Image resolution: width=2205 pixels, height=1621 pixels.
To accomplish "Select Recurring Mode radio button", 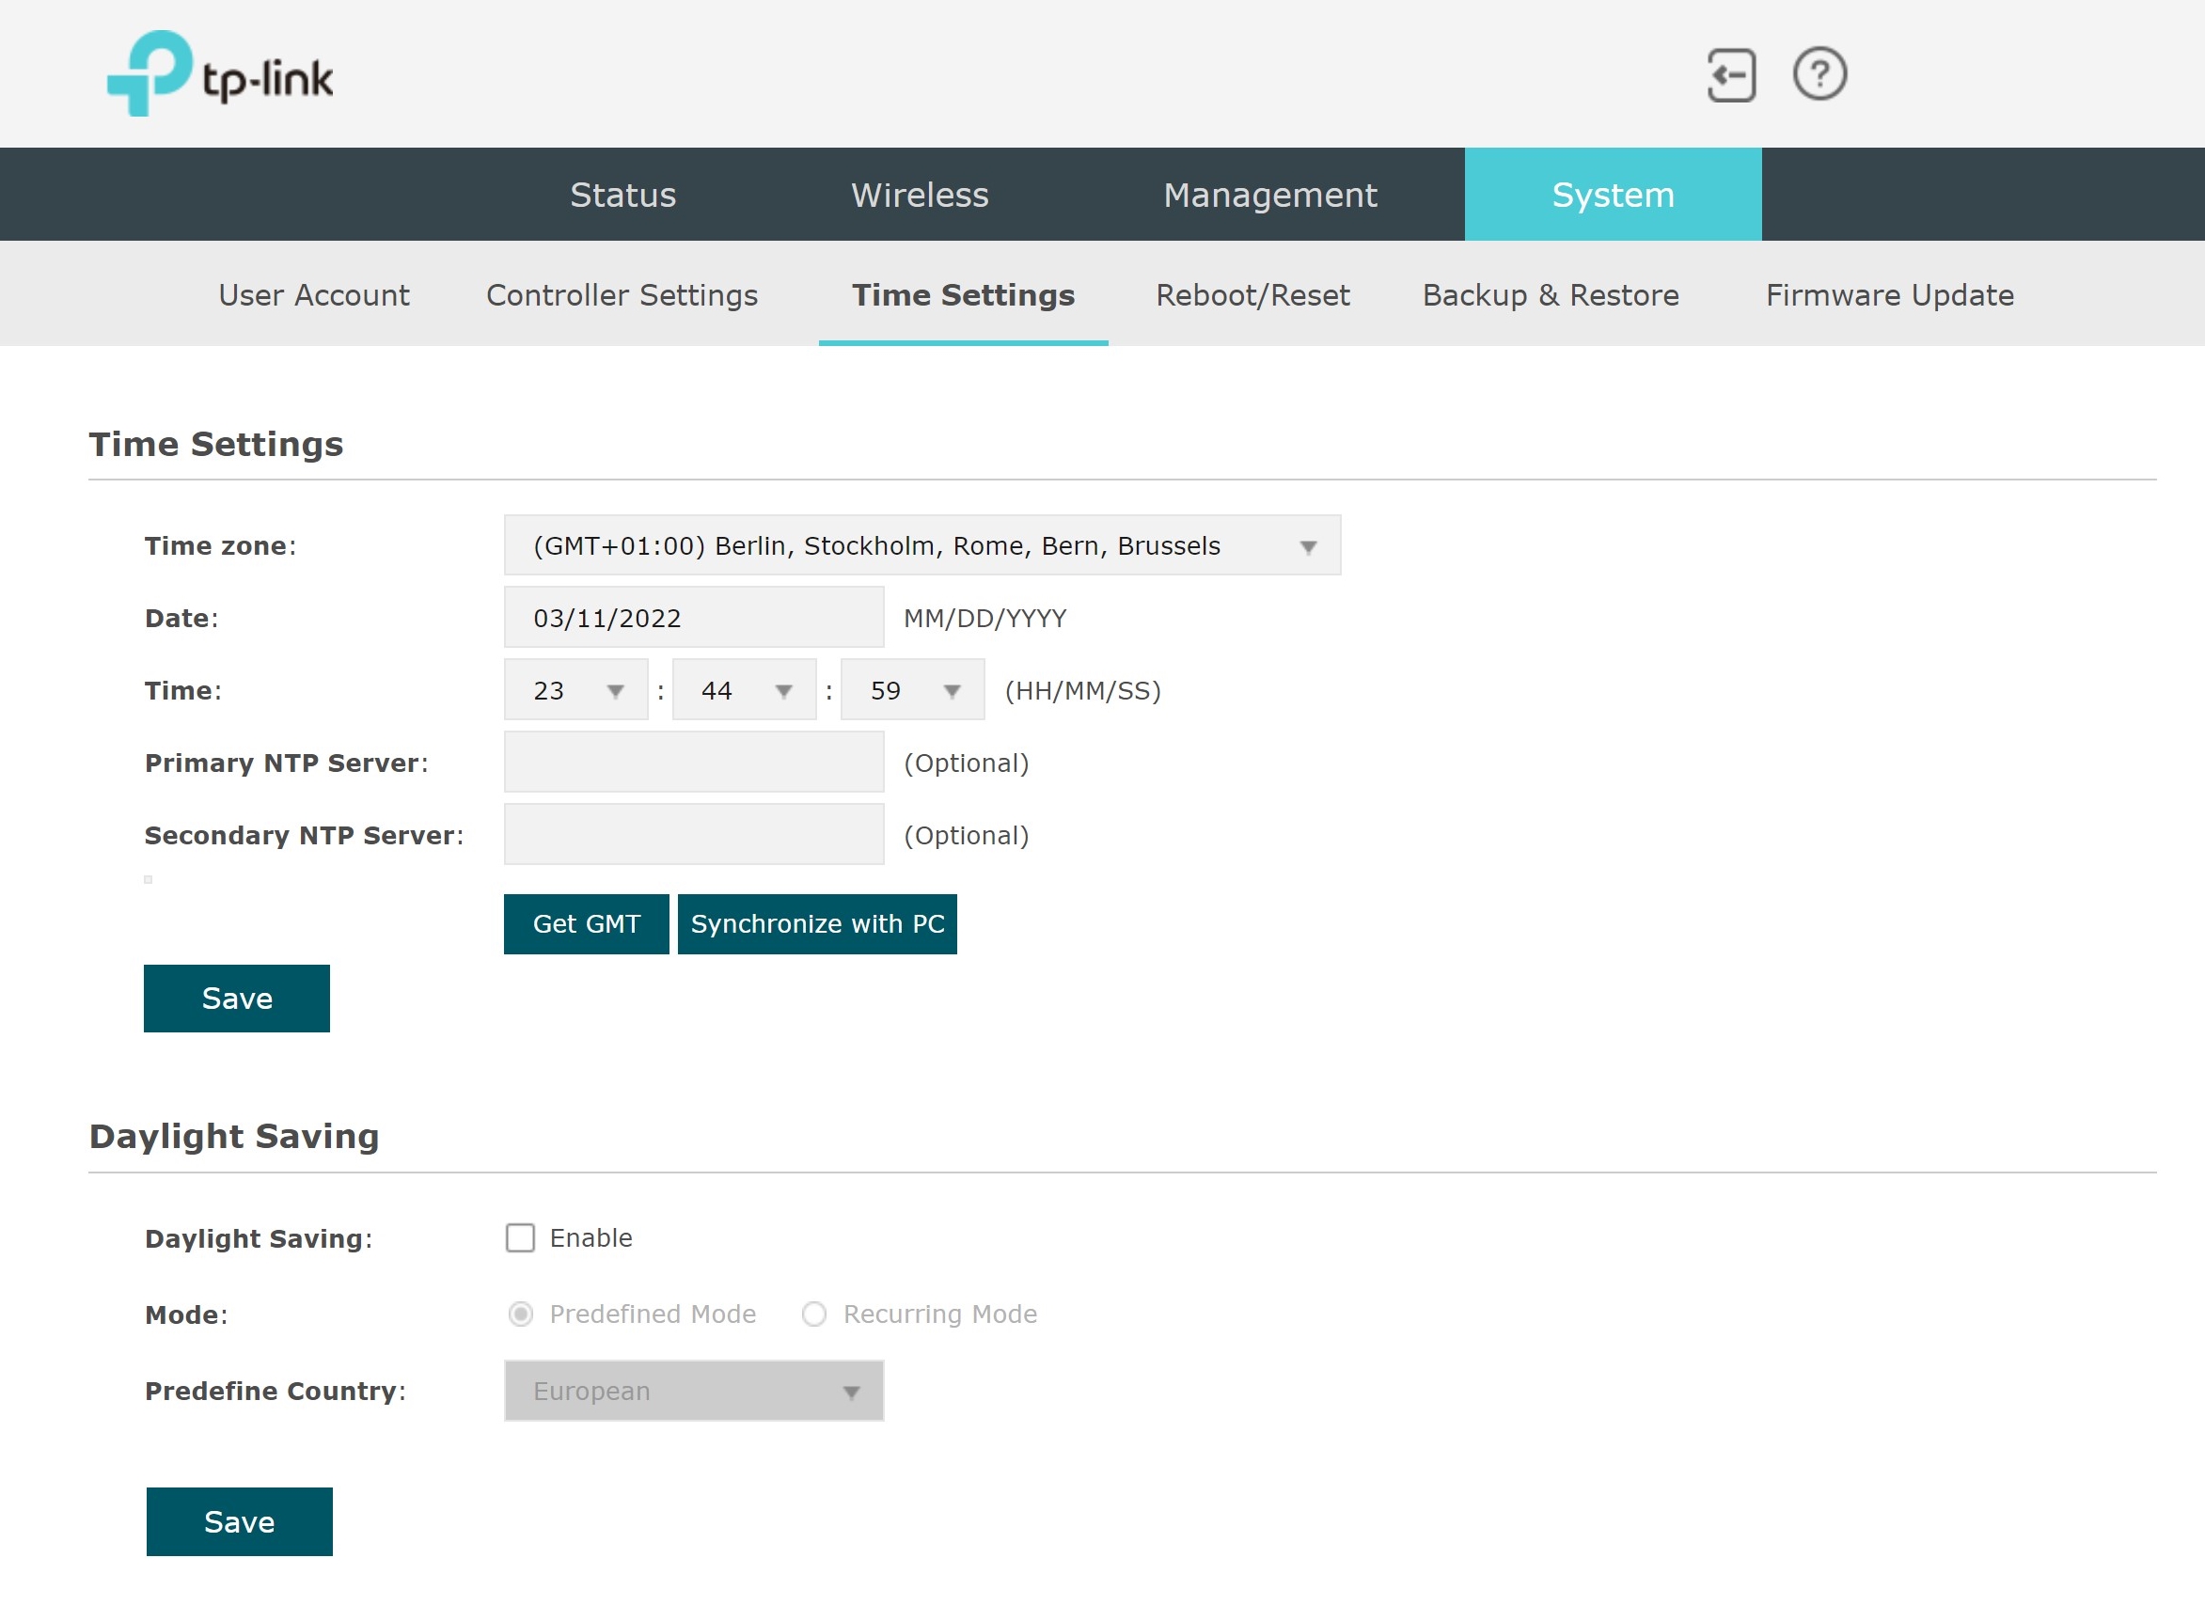I will (814, 1314).
